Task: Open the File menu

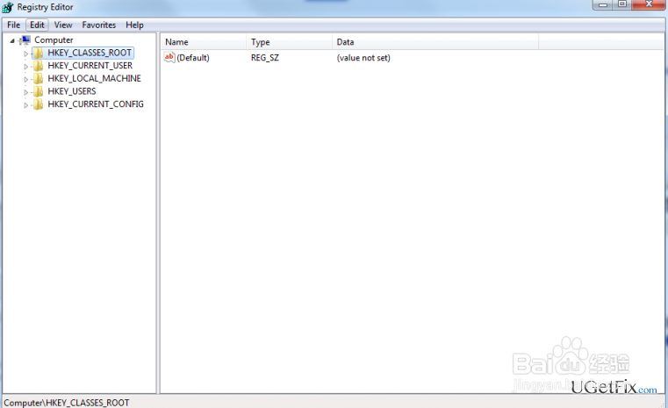Action: [13, 25]
